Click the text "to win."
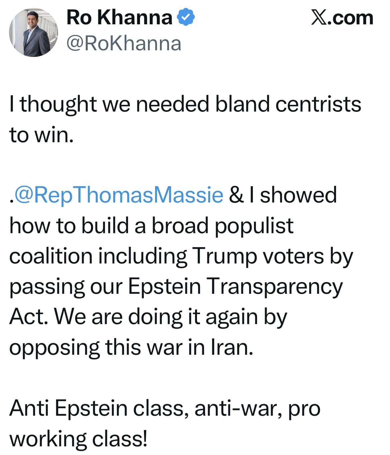The image size is (390, 455). click(x=41, y=135)
